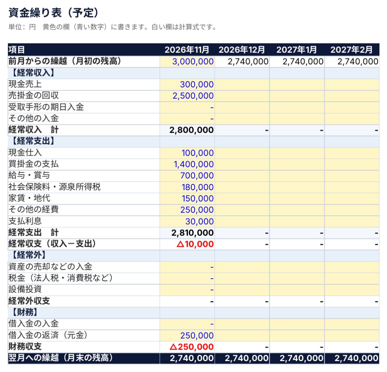The height and width of the screenshot is (372, 387).
Task: Click the 【経常支出】 section label
Action: tap(33, 141)
